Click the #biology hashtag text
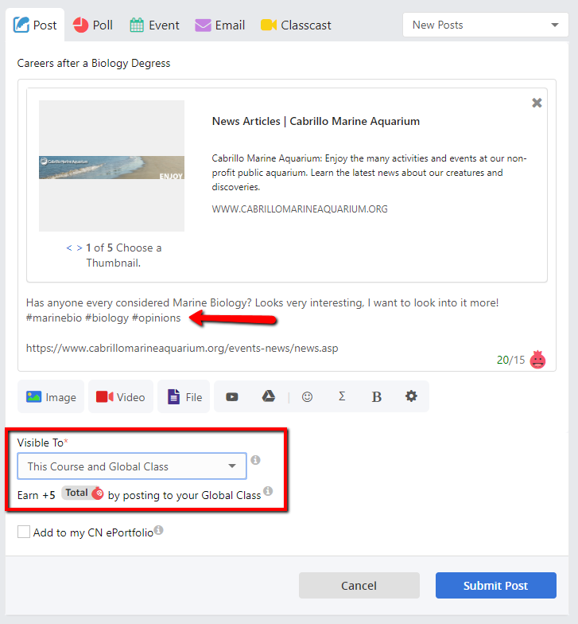The height and width of the screenshot is (624, 578). tap(107, 318)
